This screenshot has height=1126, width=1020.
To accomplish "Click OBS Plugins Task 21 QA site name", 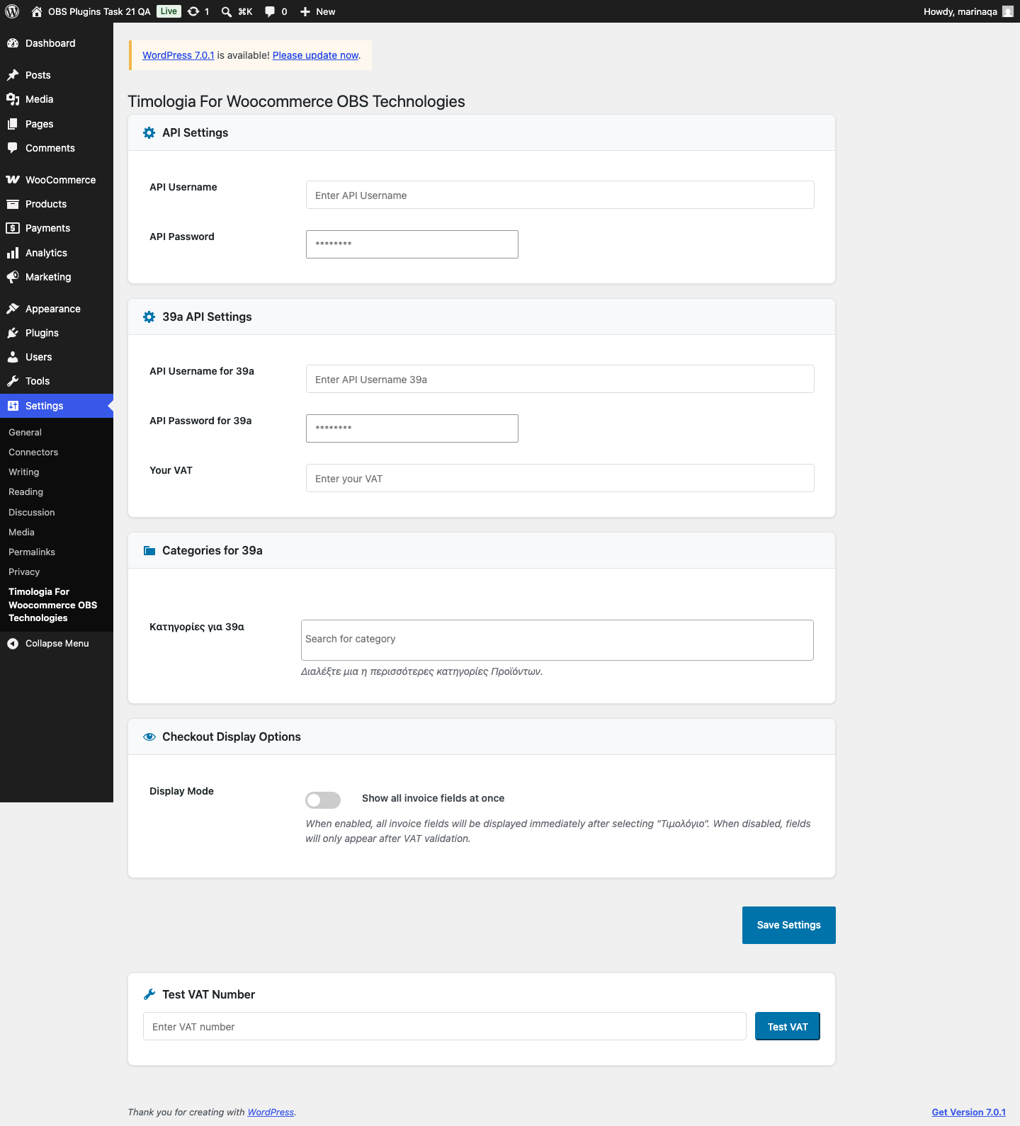I will pyautogui.click(x=99, y=11).
